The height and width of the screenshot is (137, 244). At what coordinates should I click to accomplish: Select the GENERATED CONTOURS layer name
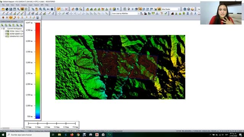coord(16,37)
